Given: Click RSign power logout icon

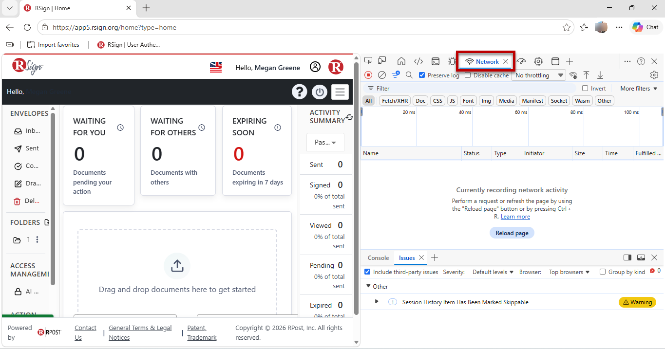Looking at the screenshot, I should click(320, 92).
